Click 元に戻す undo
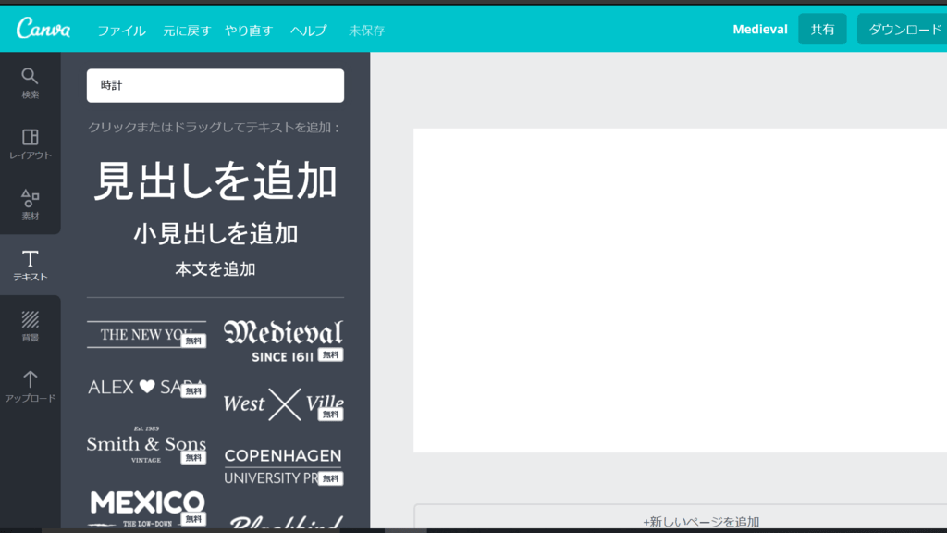The height and width of the screenshot is (533, 947). tap(187, 31)
